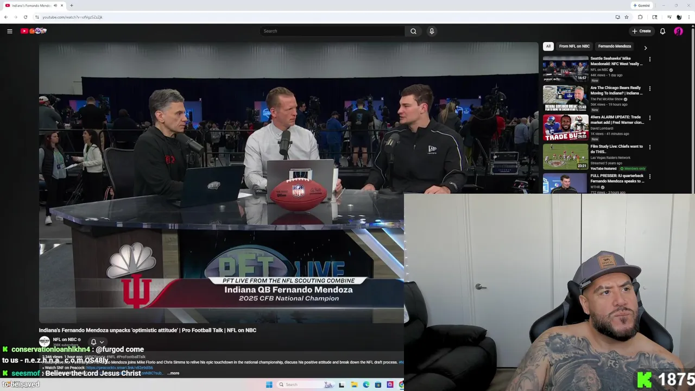Open Film Study Live Chiefs video title
The width and height of the screenshot is (695, 391).
click(617, 149)
